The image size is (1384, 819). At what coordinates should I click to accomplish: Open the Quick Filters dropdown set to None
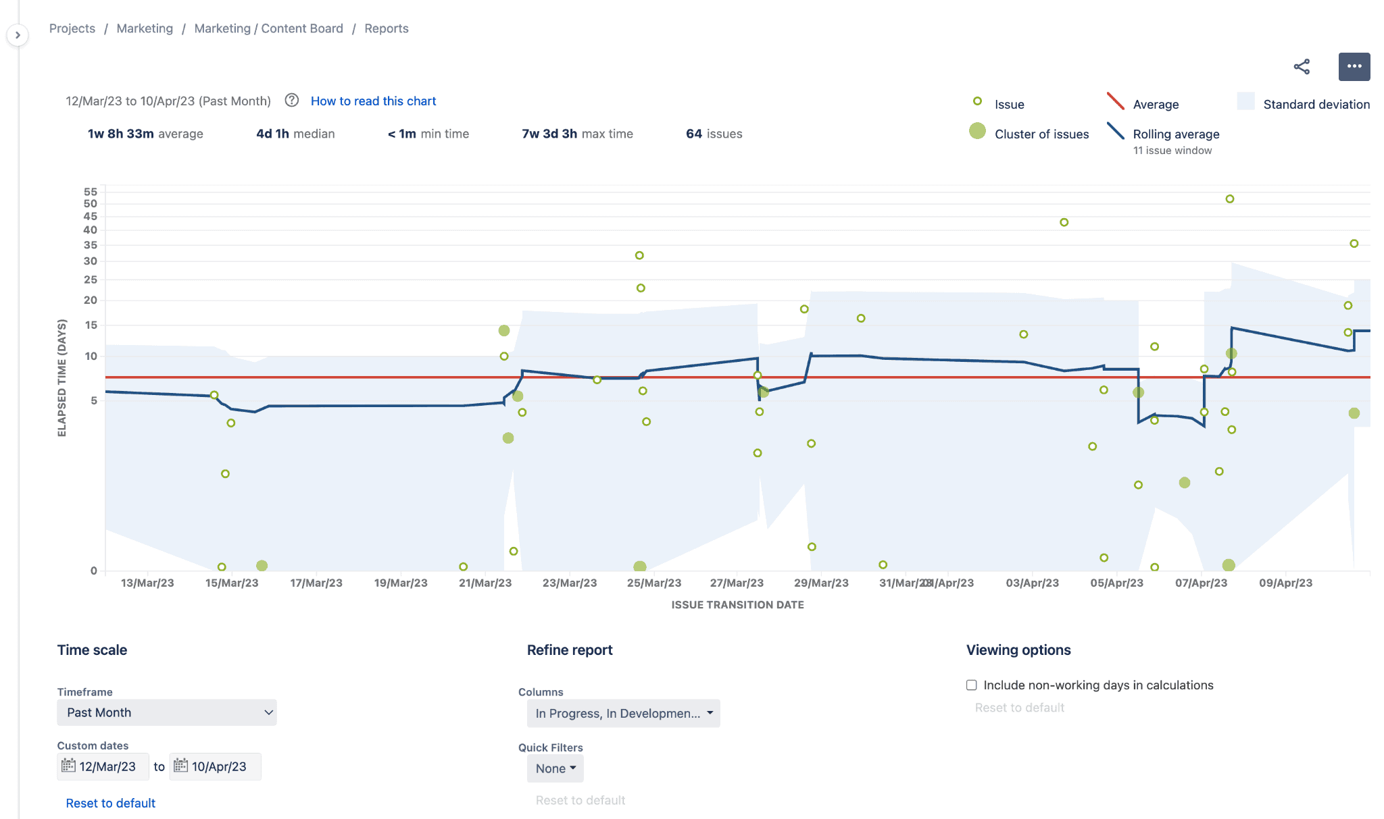(x=554, y=768)
